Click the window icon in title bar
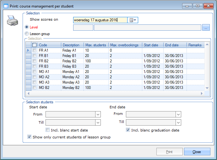The image size is (217, 160). tap(6, 6)
